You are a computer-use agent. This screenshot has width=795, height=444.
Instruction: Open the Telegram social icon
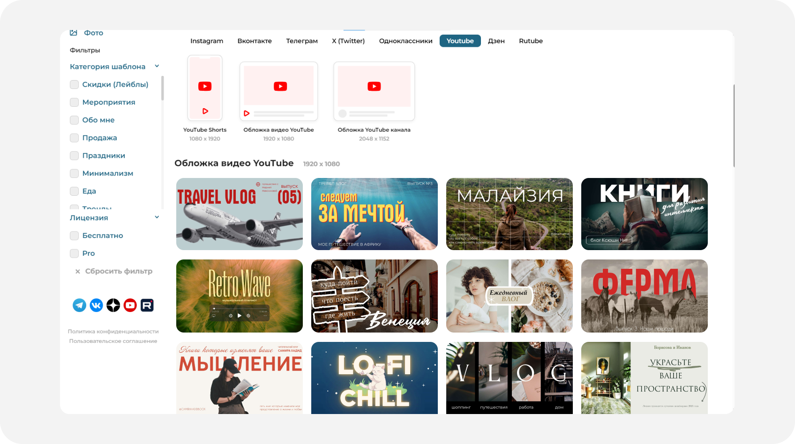pyautogui.click(x=79, y=305)
